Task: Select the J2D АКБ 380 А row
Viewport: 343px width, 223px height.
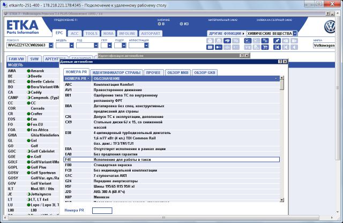Action: click(x=171, y=192)
